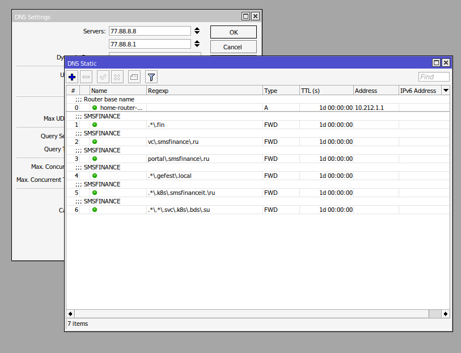The width and height of the screenshot is (461, 353).
Task: Click stepper arrows beside server 77.88.8.1
Action: tap(197, 44)
